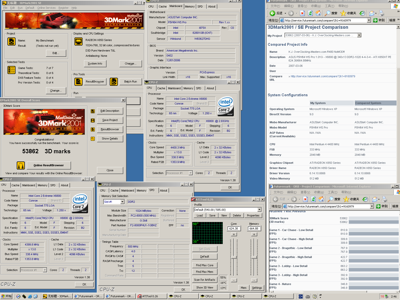Click Back arrow in Project Comparison IE window

pyautogui.click(x=272, y=13)
